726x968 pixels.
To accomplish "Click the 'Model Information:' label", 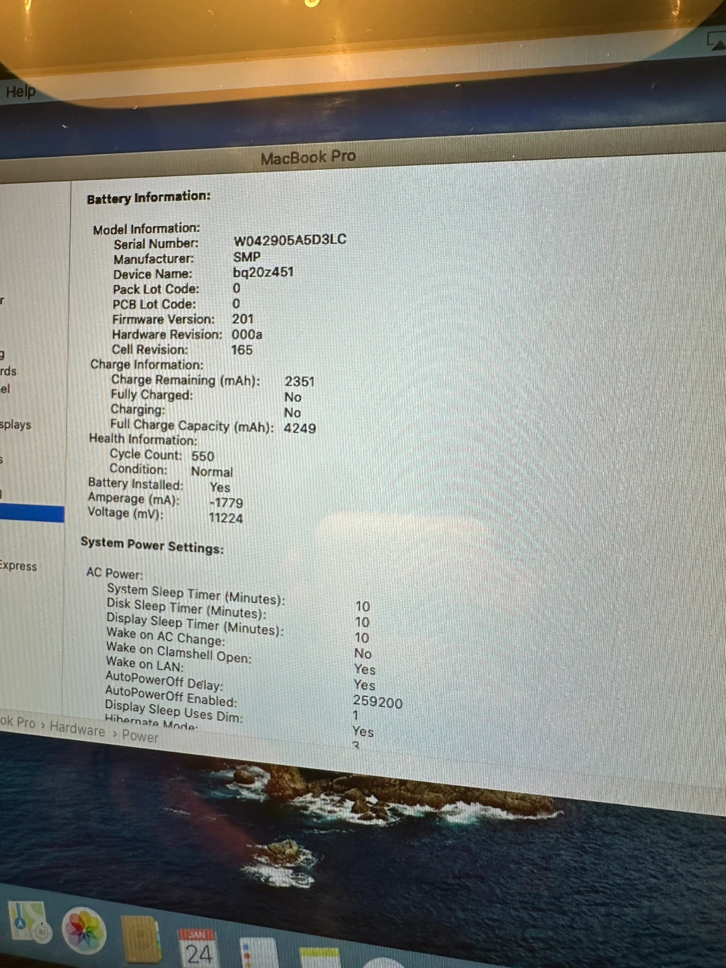I will (x=147, y=229).
